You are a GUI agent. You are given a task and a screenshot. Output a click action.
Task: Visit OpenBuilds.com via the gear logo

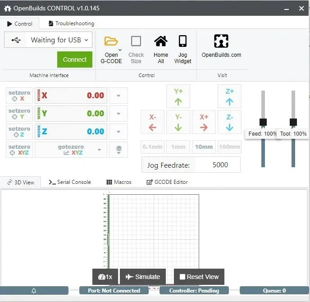click(221, 41)
